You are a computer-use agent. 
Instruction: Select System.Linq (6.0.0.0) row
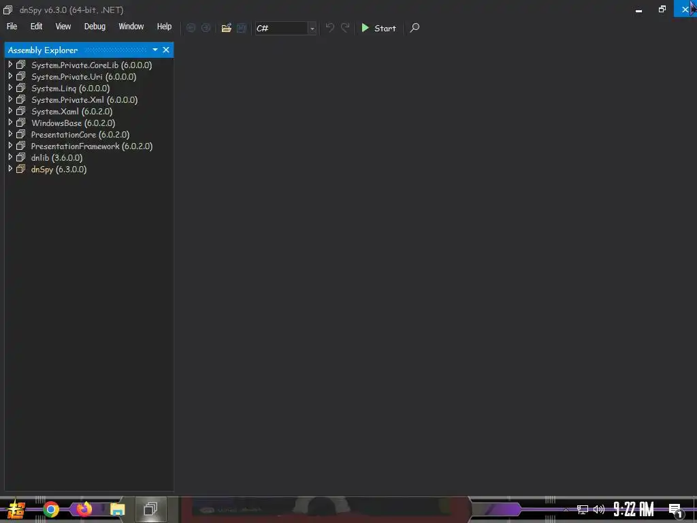point(70,89)
